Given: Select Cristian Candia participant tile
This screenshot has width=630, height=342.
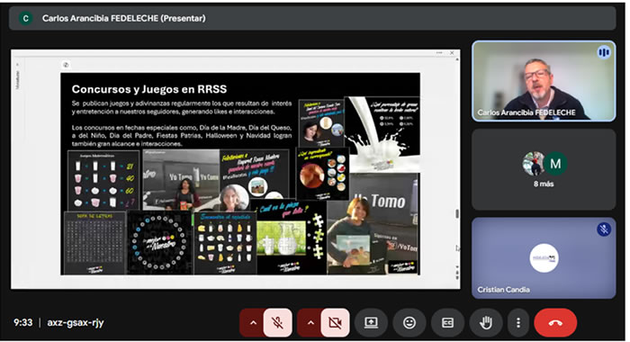Looking at the screenshot, I should point(544,258).
